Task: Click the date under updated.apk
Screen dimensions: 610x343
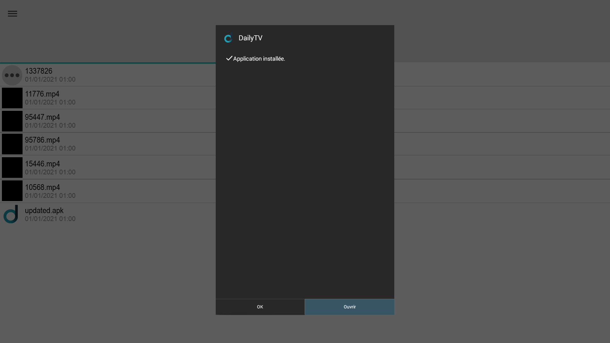Action: (50, 219)
